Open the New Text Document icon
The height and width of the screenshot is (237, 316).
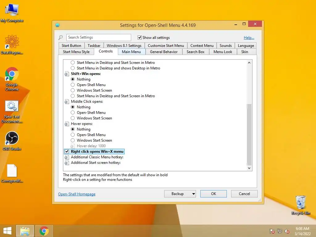tap(12, 112)
